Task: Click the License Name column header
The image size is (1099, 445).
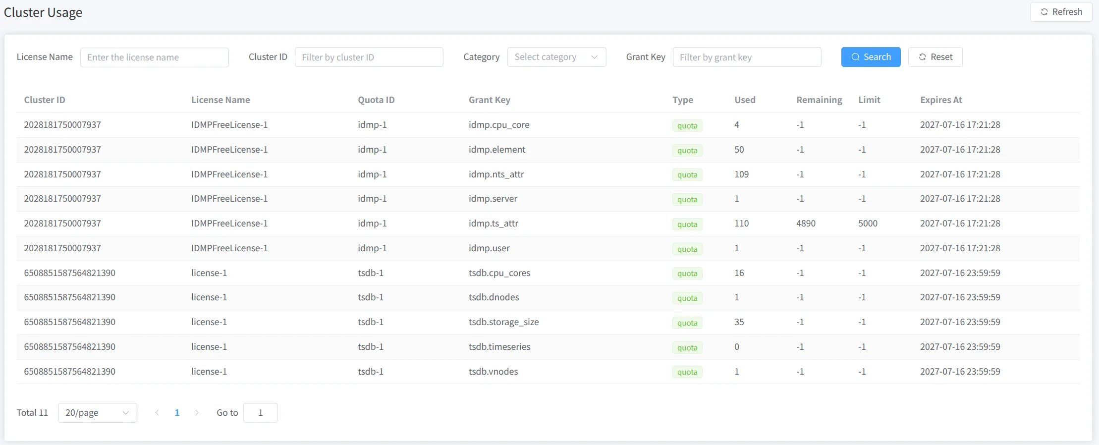Action: (x=220, y=100)
